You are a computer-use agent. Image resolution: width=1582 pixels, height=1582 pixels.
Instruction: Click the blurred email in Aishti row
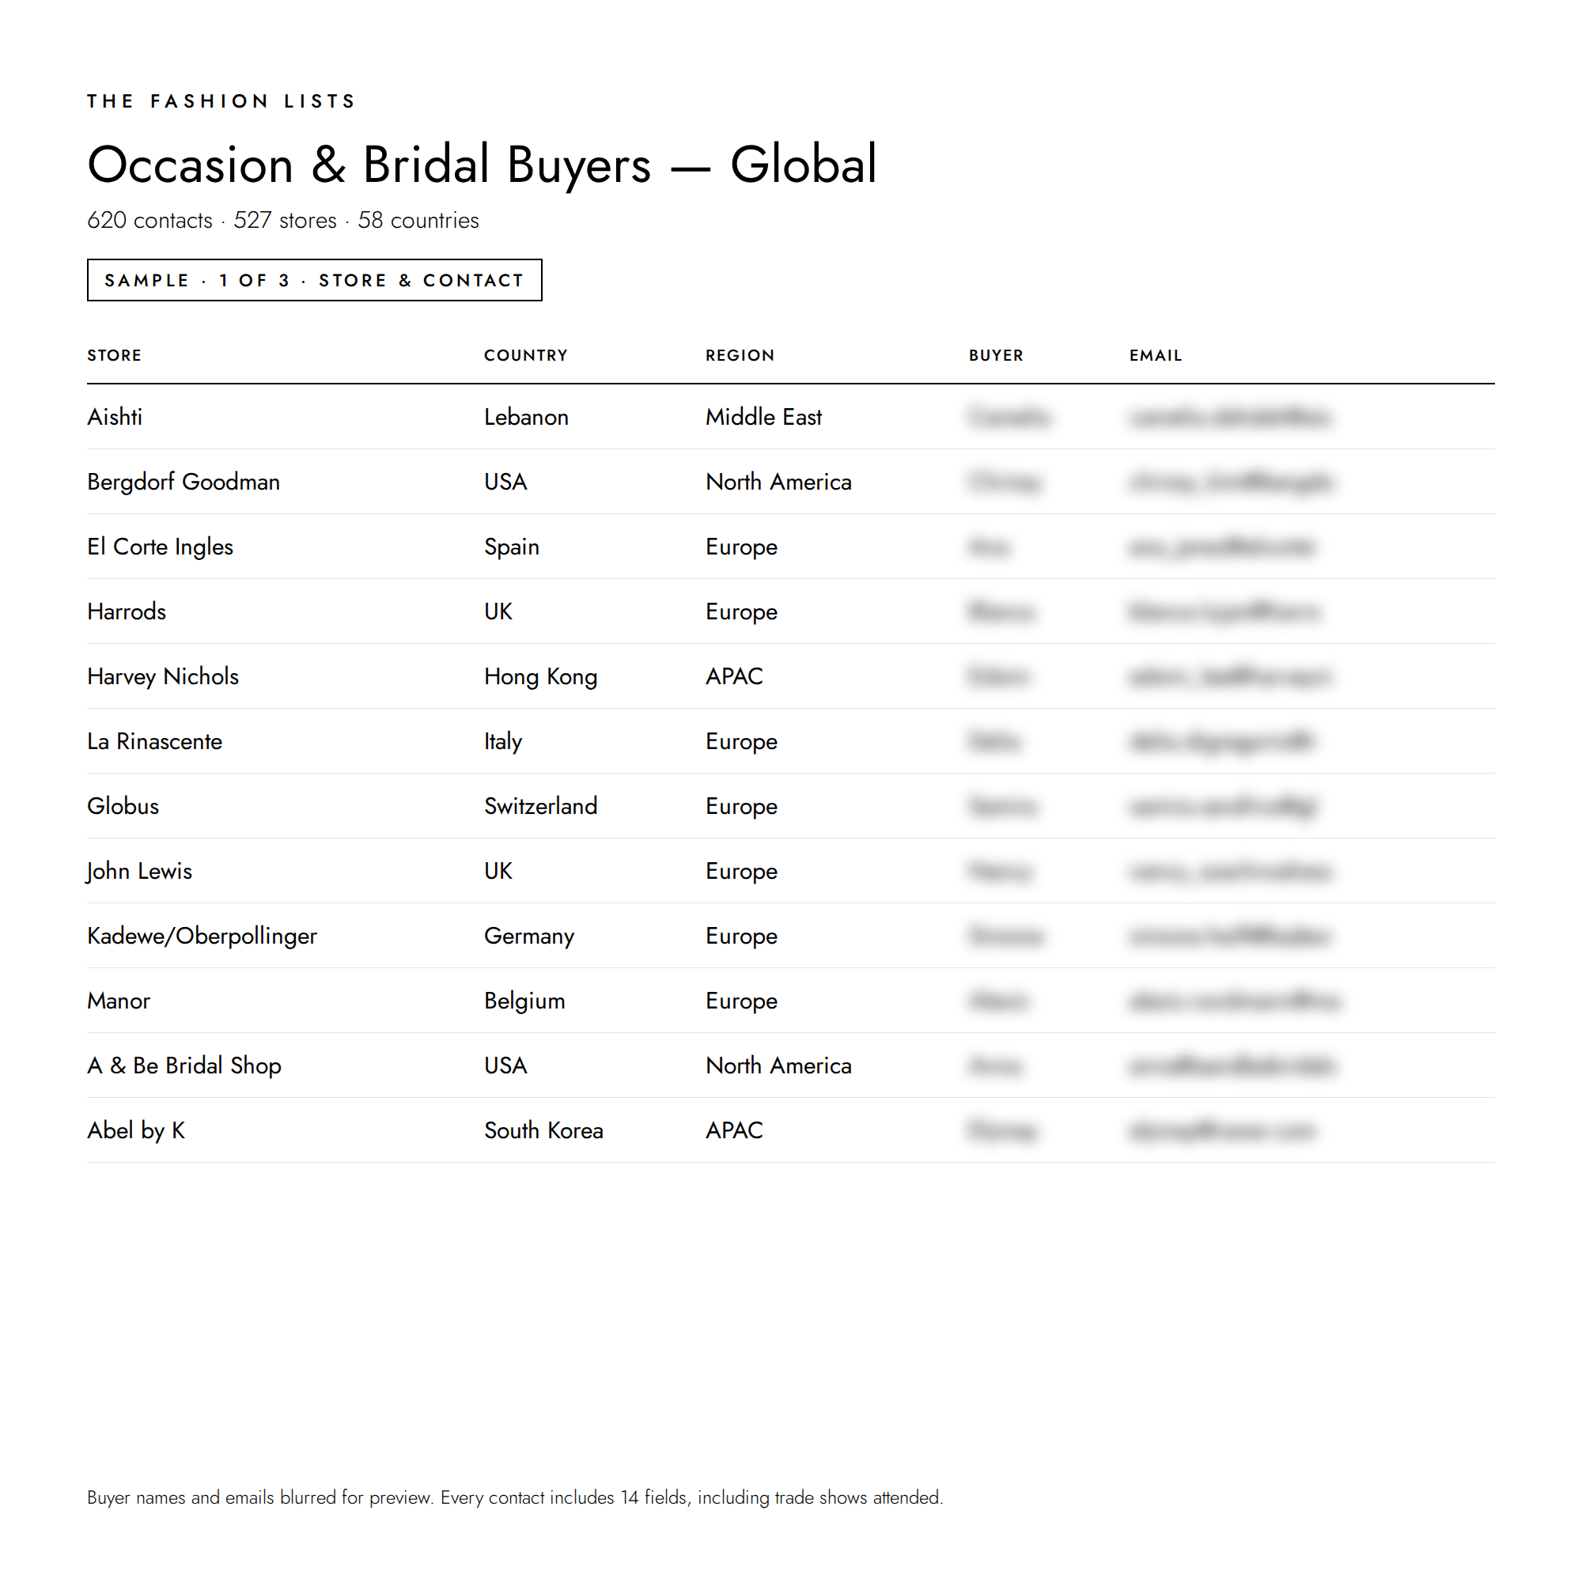click(x=1229, y=417)
